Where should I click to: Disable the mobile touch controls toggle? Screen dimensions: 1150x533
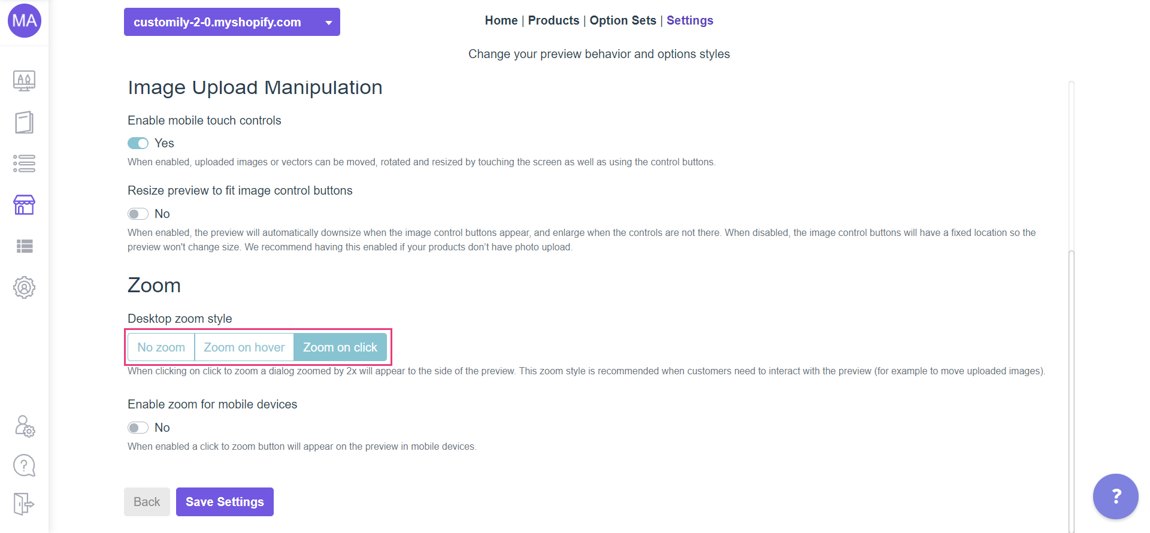tap(138, 143)
